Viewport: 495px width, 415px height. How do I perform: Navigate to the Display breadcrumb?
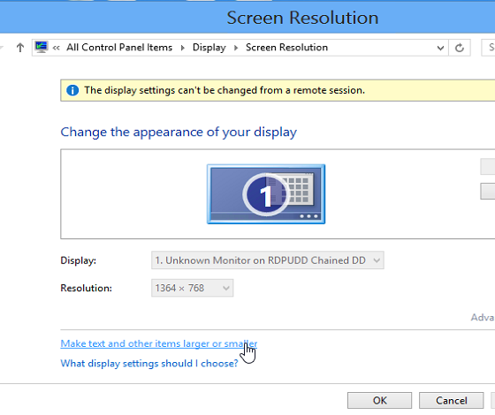point(209,48)
